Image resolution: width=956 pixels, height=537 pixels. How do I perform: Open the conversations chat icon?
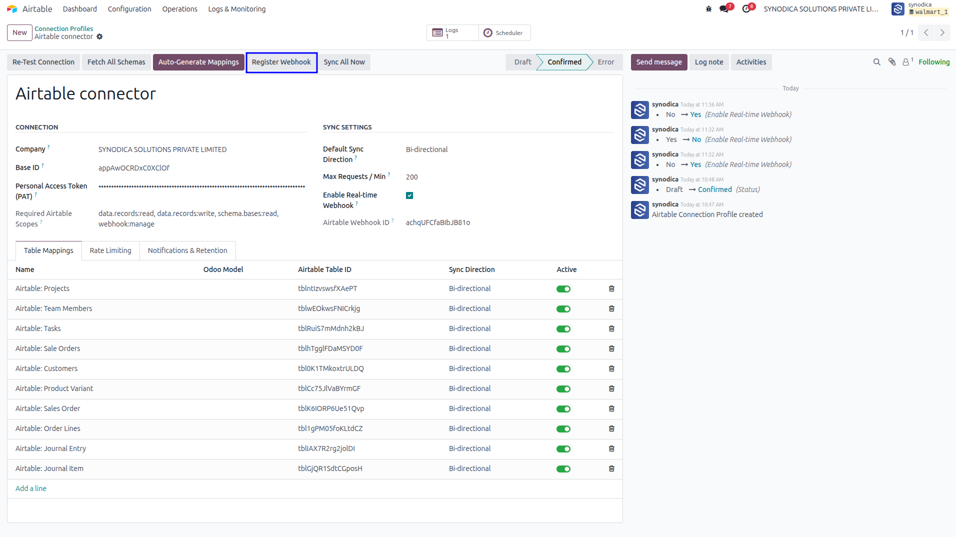click(x=724, y=9)
